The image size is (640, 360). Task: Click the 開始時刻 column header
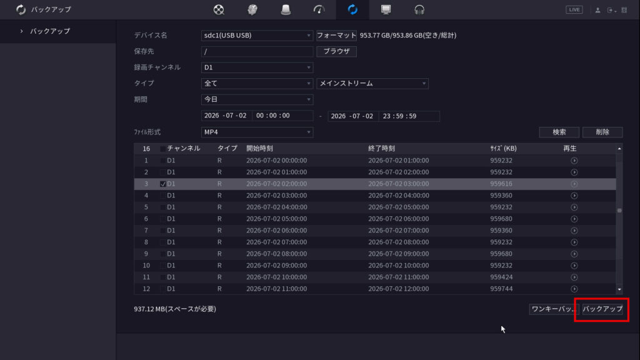[x=259, y=149]
